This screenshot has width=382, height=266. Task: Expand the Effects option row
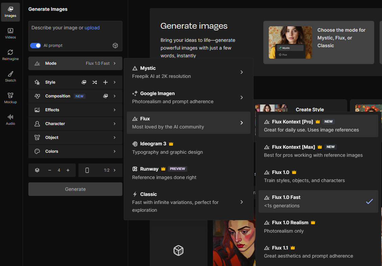click(75, 110)
